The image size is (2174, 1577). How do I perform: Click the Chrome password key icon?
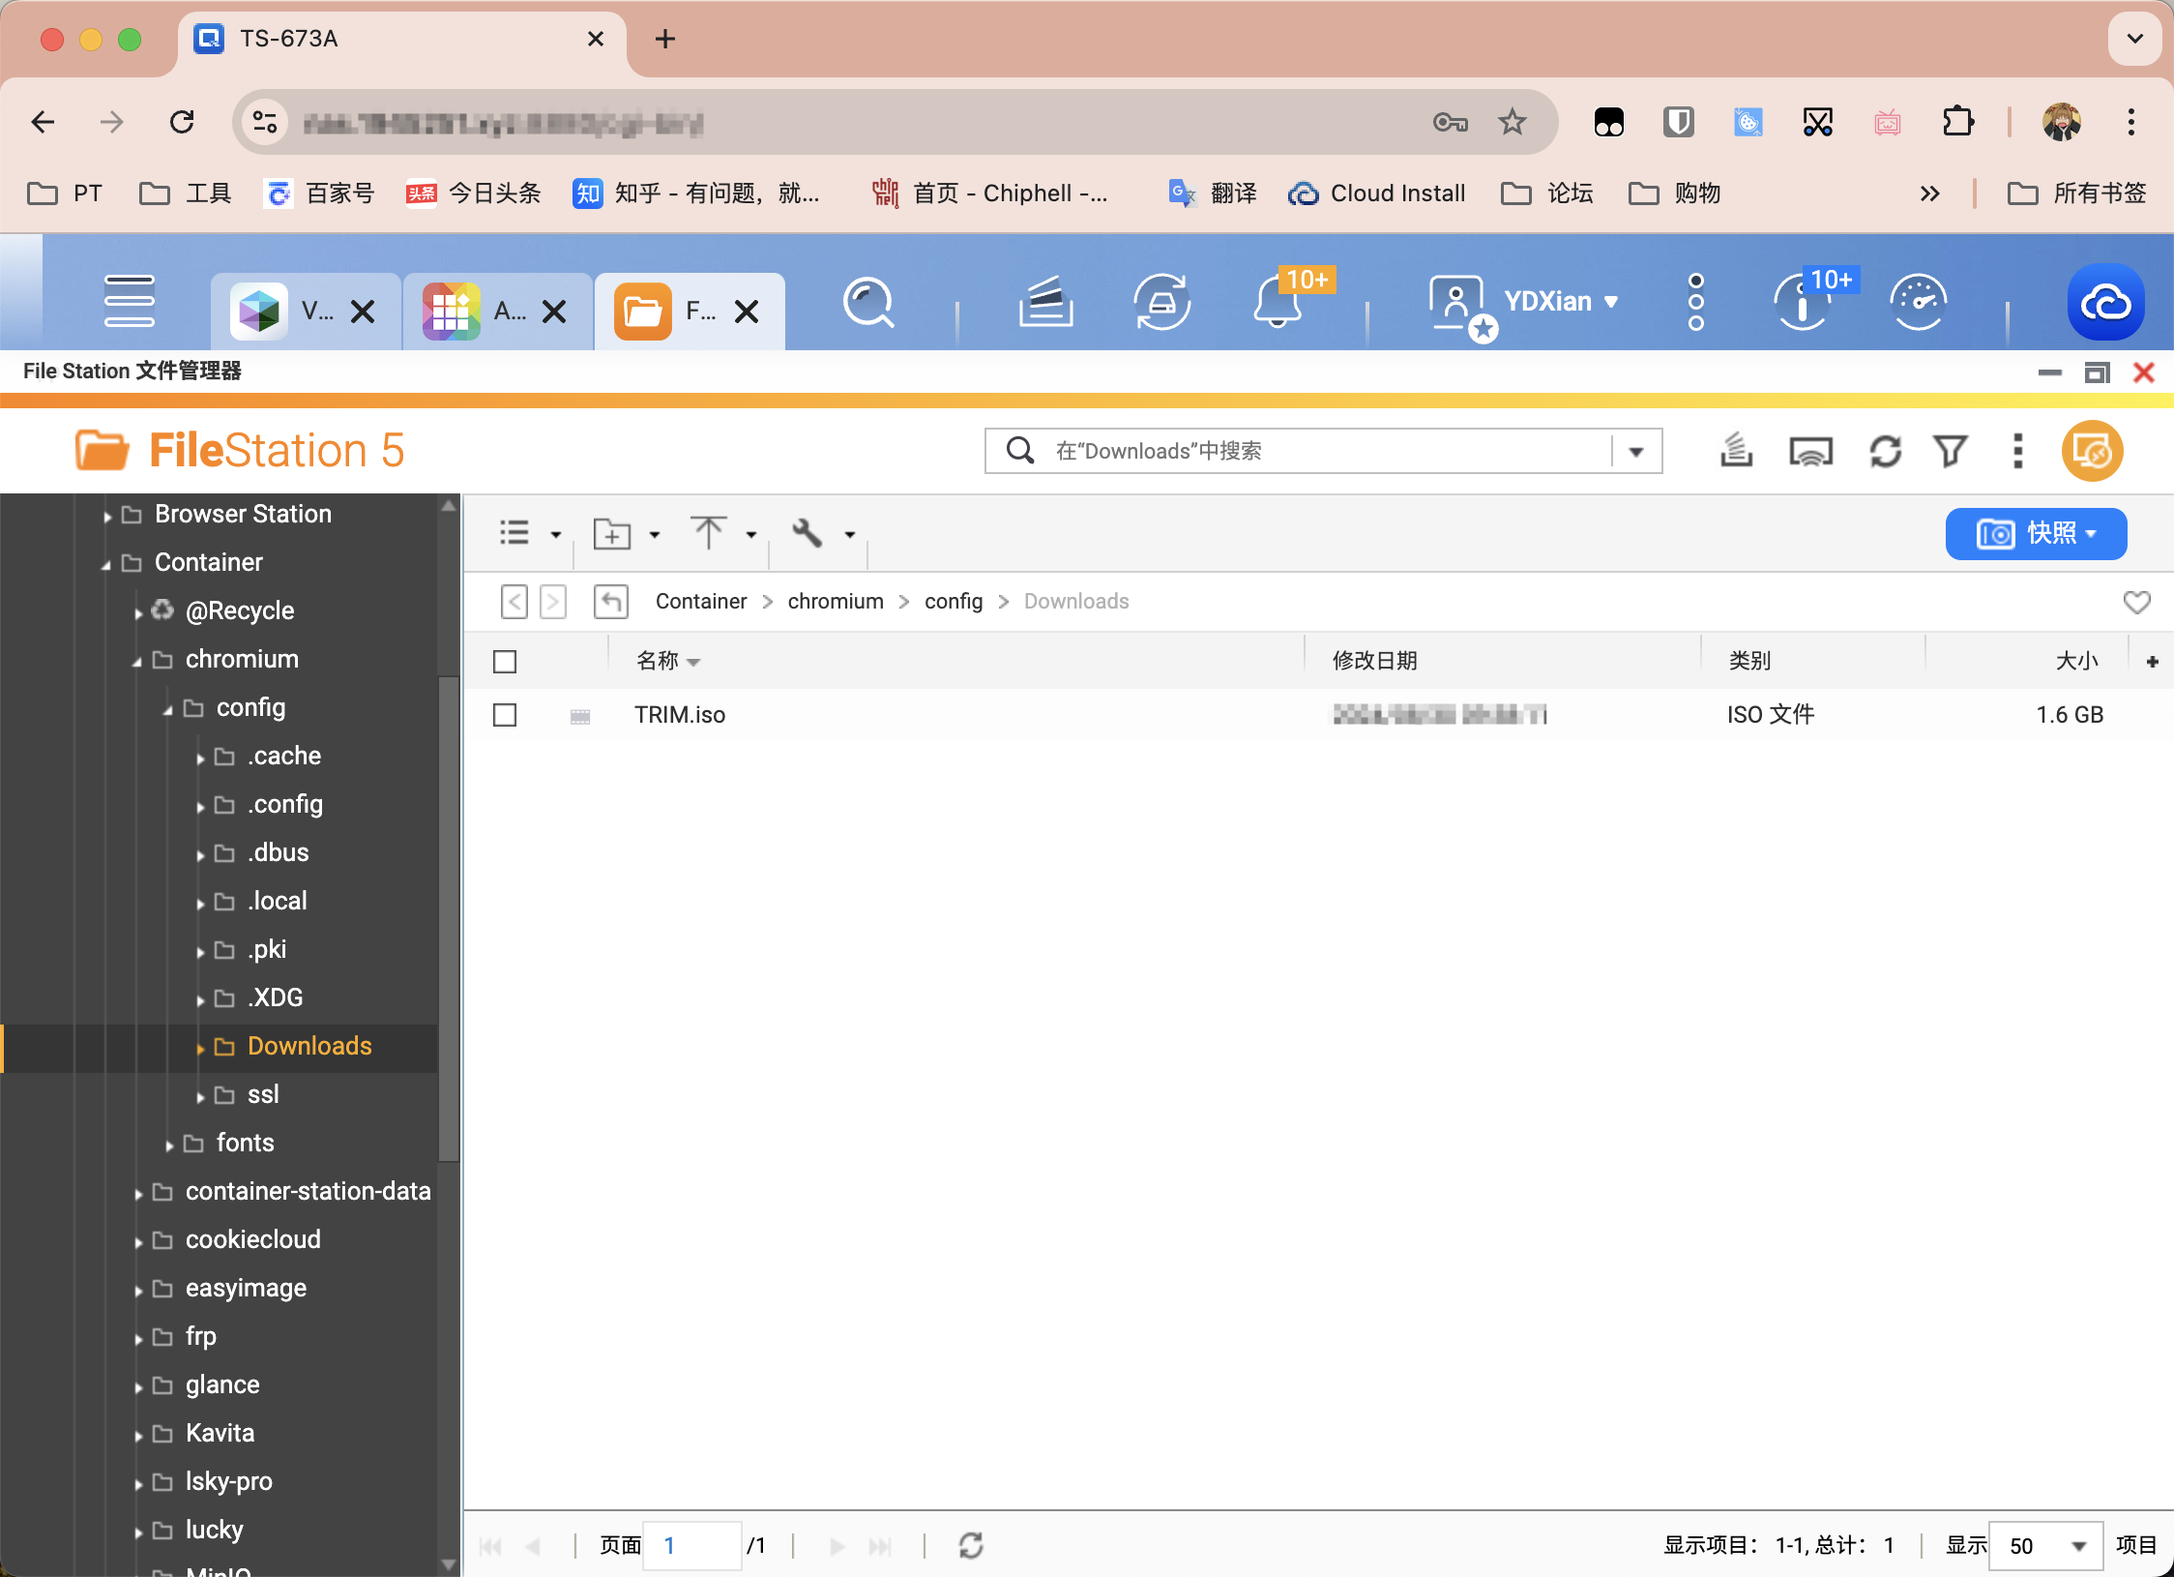point(1450,122)
